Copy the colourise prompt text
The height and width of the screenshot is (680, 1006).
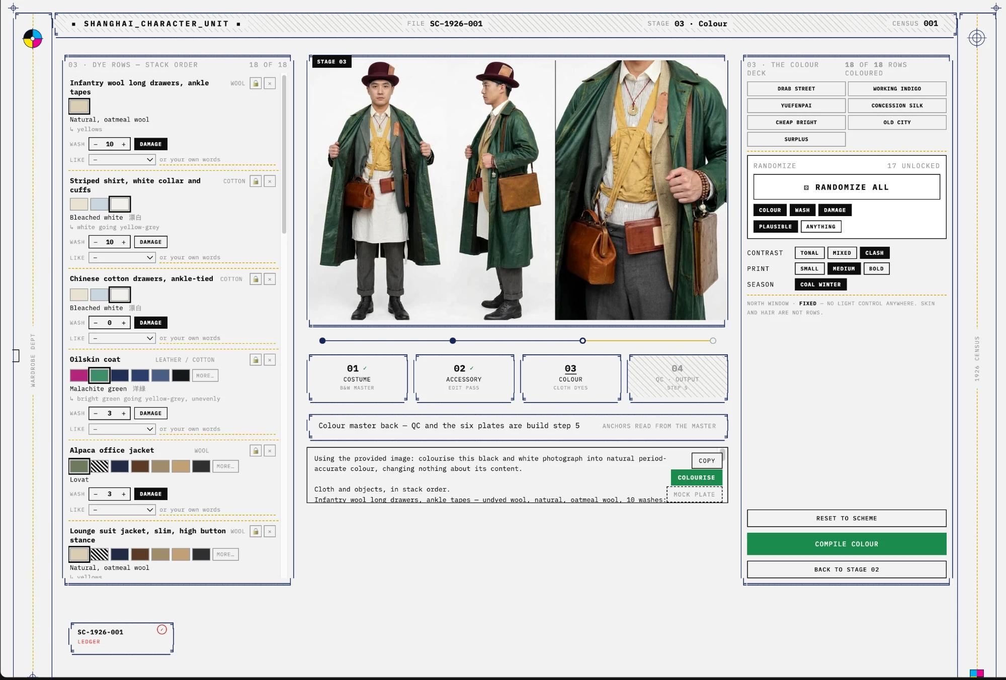point(707,460)
